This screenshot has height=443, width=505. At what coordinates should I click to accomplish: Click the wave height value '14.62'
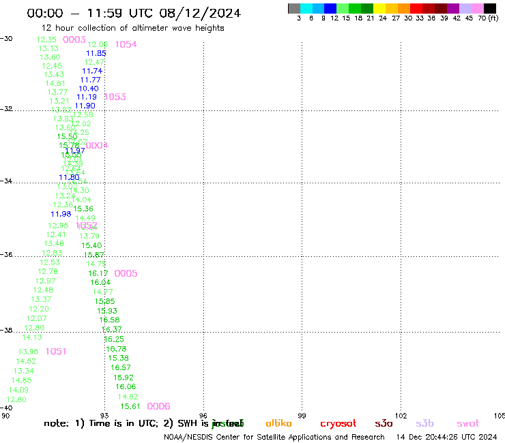128,397
